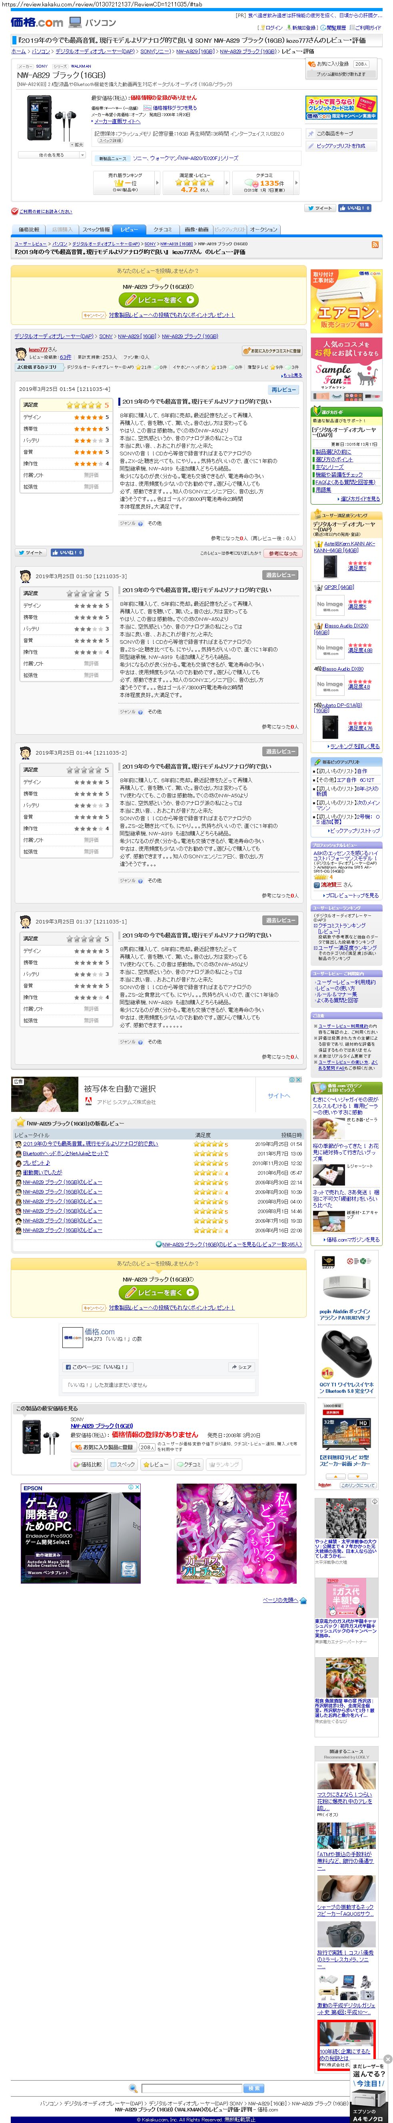393x2123 pixels.
Task: Open 過去レビュー button for review 1211035-1
Action: pos(280,921)
